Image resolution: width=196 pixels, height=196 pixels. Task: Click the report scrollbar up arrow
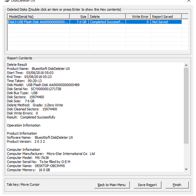click(186, 65)
